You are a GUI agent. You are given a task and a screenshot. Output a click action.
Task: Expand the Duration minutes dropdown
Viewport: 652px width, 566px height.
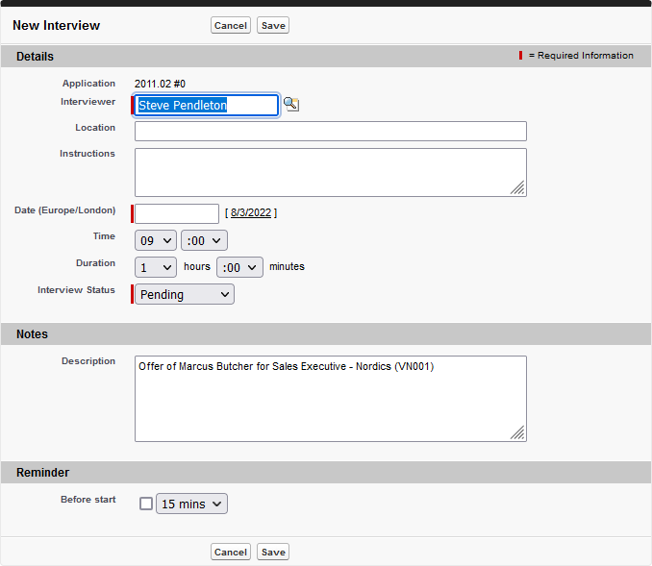[x=239, y=267]
